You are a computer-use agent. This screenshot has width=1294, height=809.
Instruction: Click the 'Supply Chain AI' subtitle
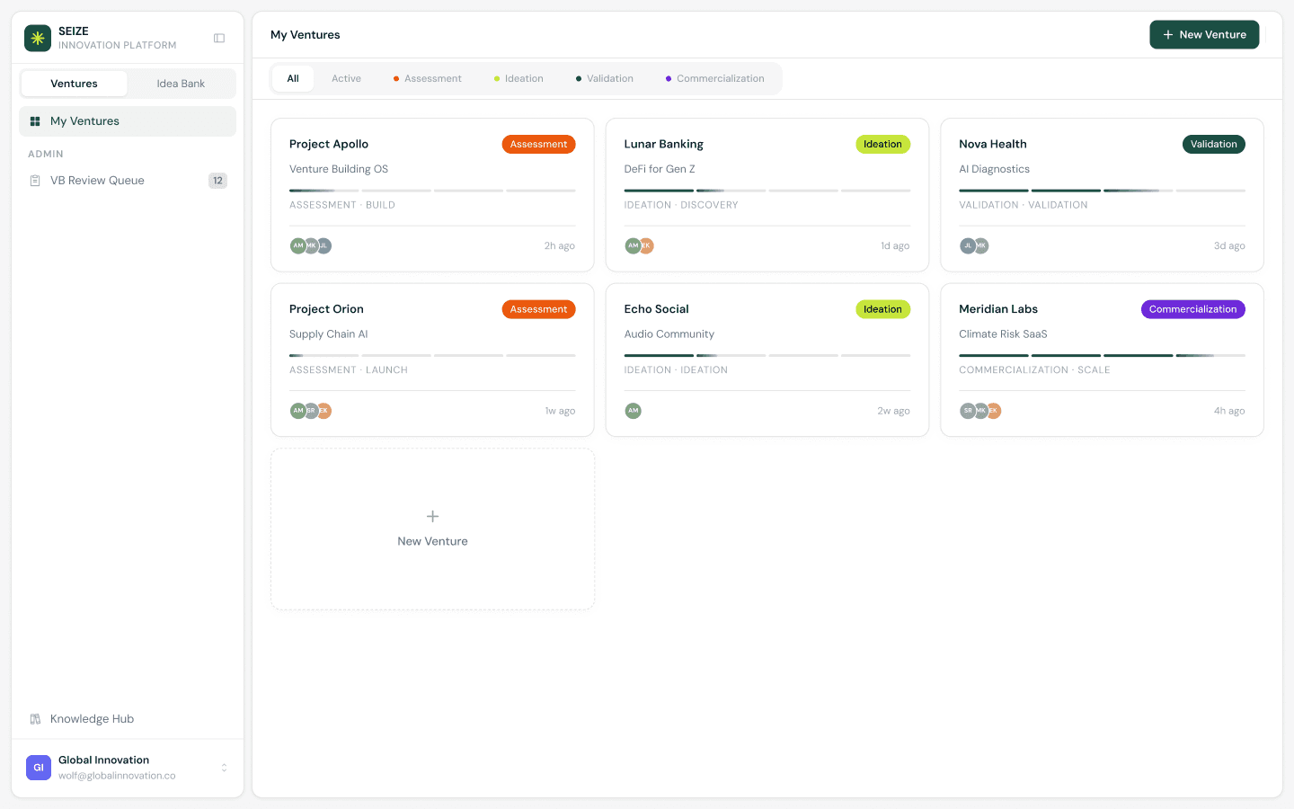[329, 334]
